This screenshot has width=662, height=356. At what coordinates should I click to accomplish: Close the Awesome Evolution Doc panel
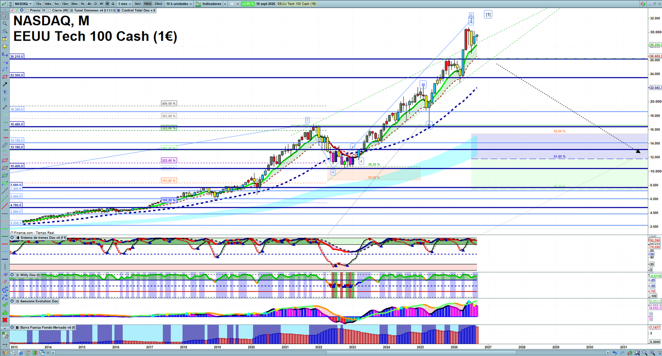click(12, 301)
